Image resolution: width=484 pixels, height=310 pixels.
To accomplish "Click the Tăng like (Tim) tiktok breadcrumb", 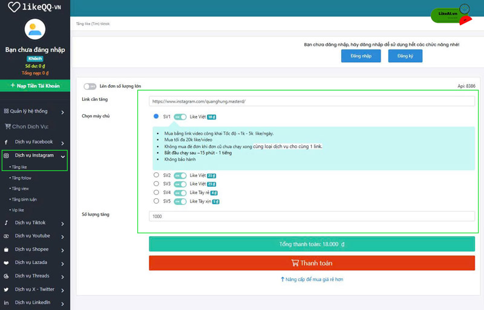I will [93, 24].
